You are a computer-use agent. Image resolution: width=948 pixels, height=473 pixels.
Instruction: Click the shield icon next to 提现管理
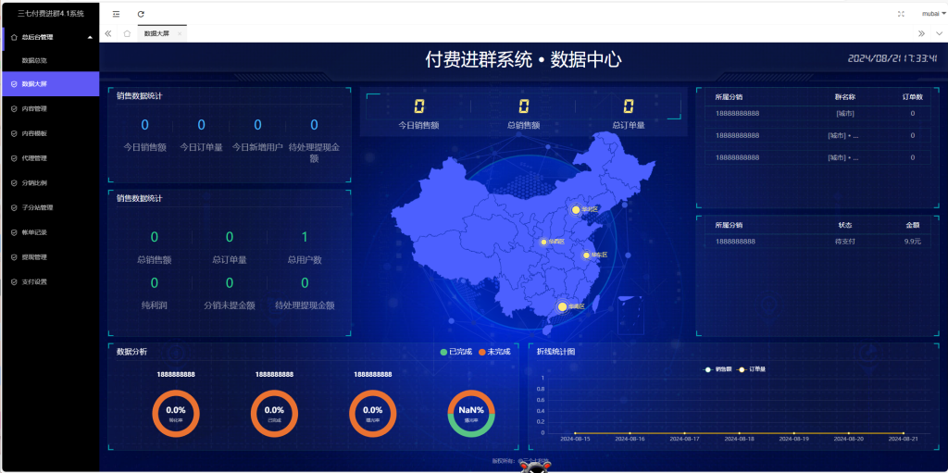[14, 257]
